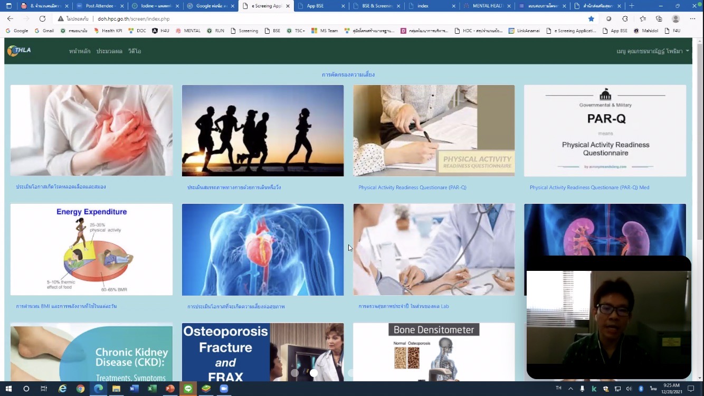The image size is (704, 396).
Task: Click the blue favorites star in address bar
Action: point(591,18)
